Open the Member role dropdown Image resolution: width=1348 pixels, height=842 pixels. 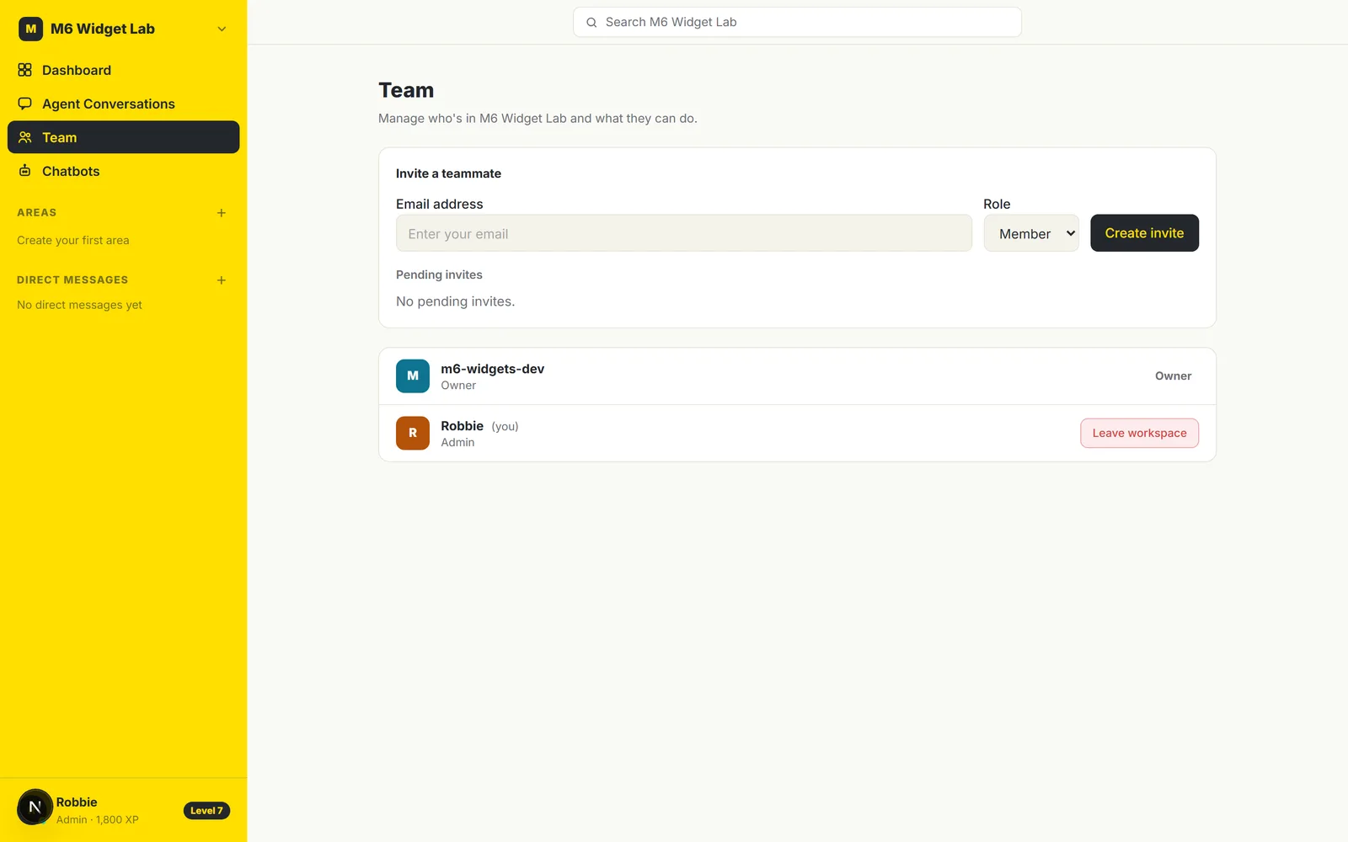pyautogui.click(x=1031, y=233)
